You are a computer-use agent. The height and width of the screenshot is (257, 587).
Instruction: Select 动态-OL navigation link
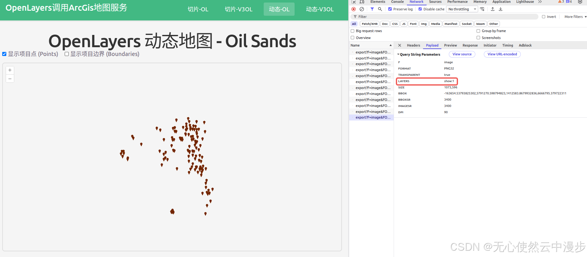coord(279,9)
